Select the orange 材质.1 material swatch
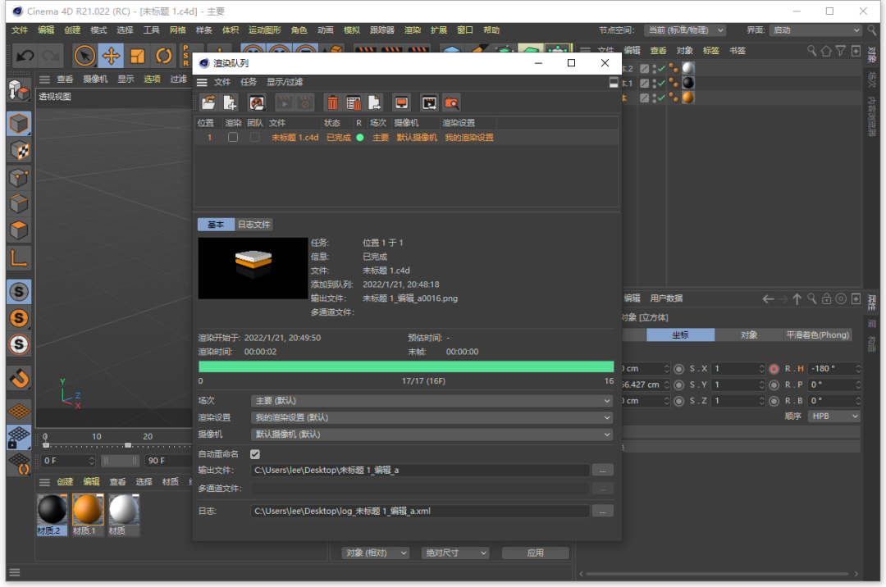Screen dimensions: 886x587 (88, 509)
